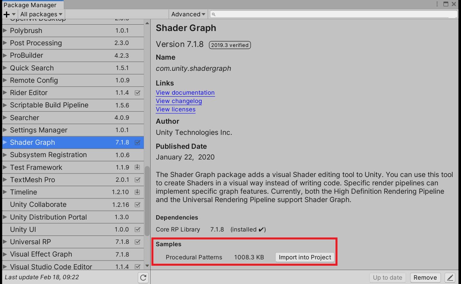Open the dropdown arrow next to plus icon
The image size is (461, 284).
[x=14, y=14]
